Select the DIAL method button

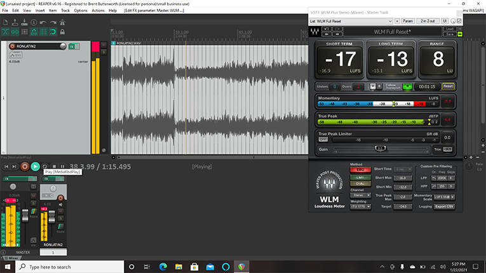[360, 183]
